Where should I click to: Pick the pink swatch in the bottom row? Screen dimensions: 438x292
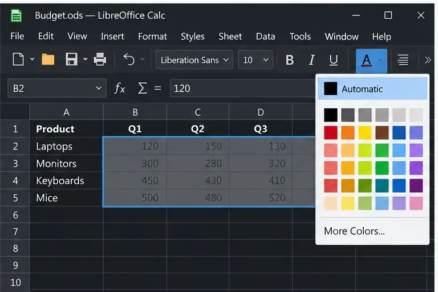click(x=416, y=203)
